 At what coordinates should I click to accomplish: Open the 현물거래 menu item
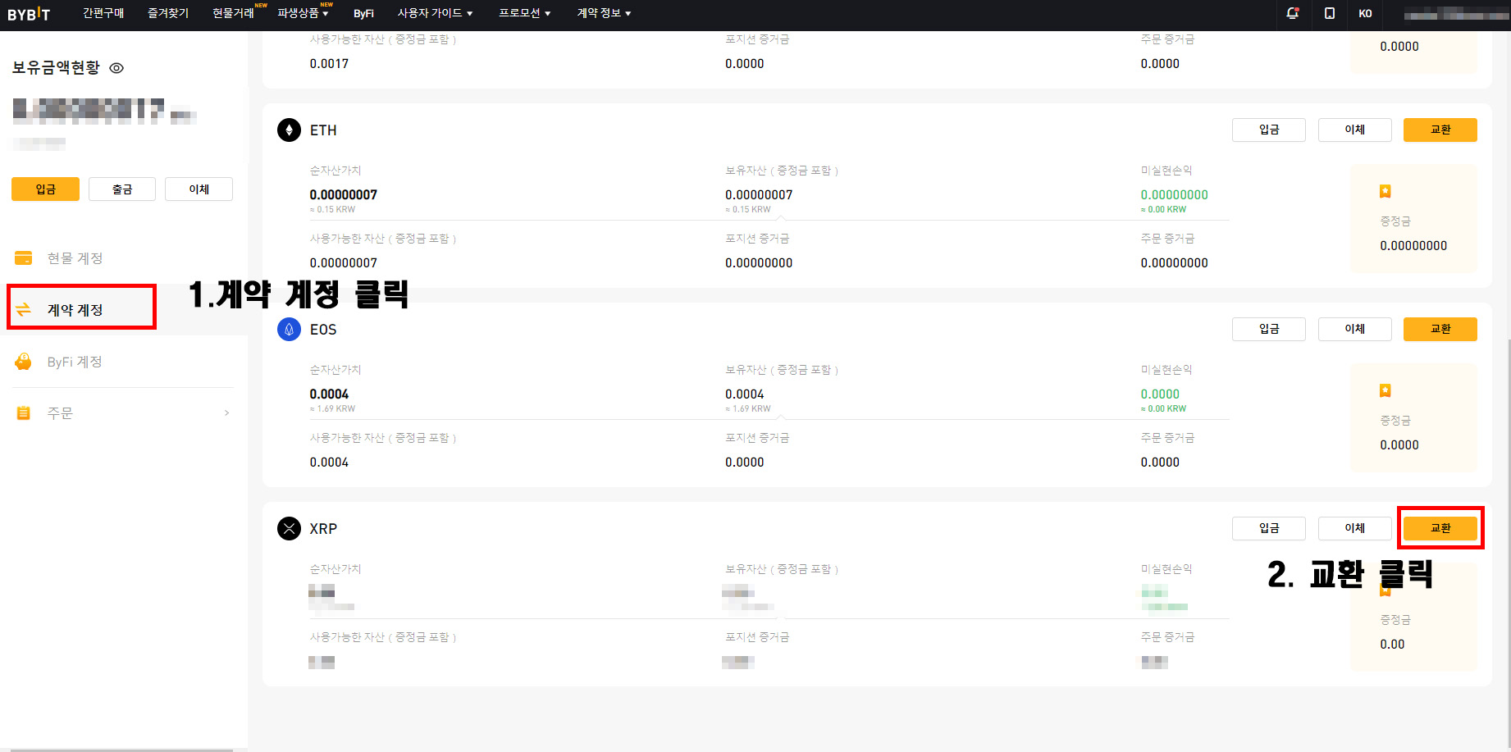[x=233, y=13]
